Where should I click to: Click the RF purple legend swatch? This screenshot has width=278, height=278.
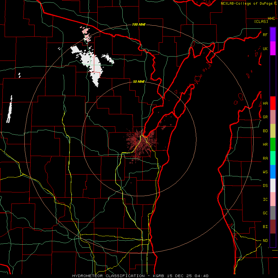(273, 35)
